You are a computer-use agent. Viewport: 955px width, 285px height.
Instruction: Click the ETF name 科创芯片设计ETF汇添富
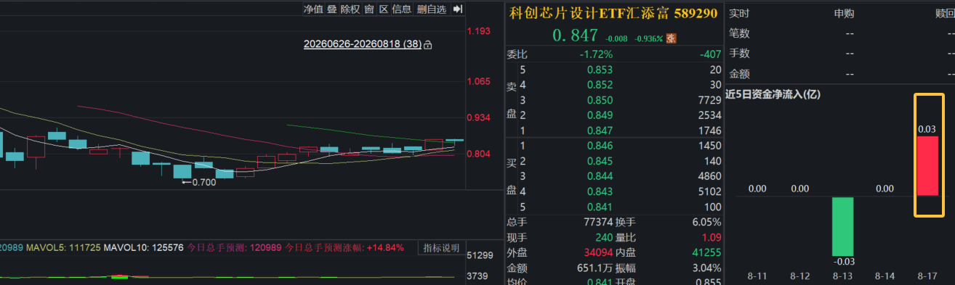pyautogui.click(x=589, y=14)
